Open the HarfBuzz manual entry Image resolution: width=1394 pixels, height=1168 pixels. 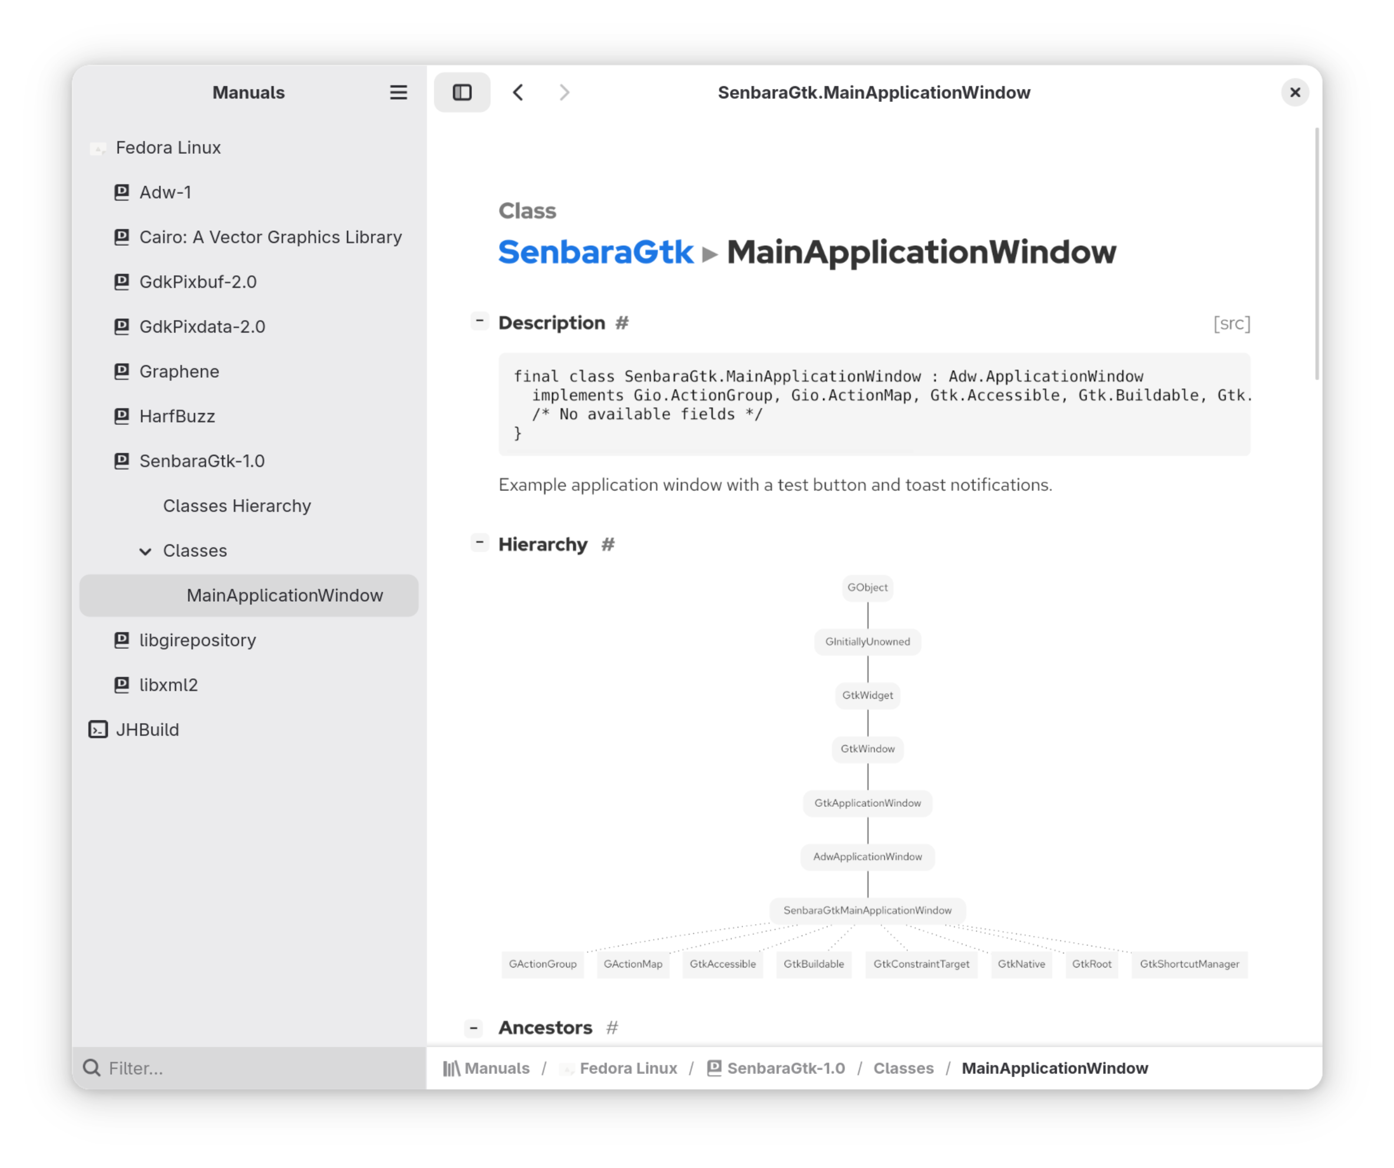pyautogui.click(x=249, y=416)
